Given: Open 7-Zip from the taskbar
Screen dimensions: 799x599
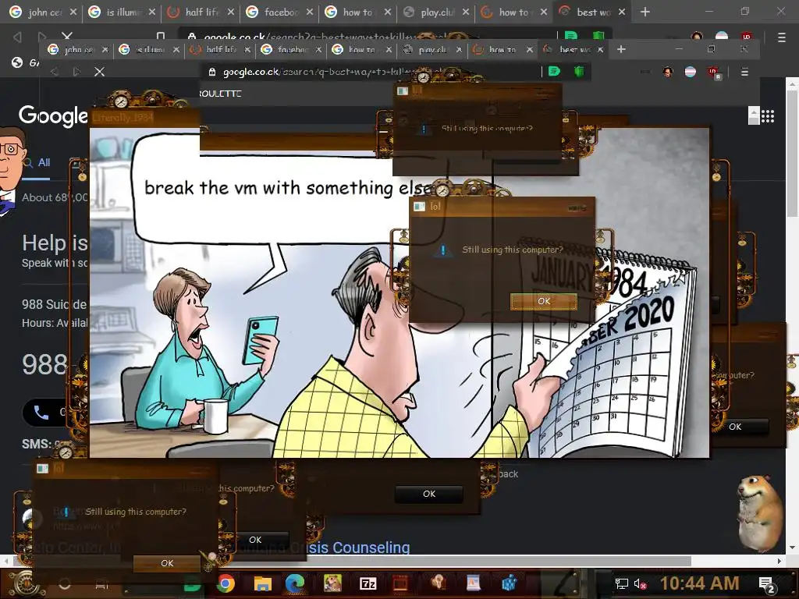Looking at the screenshot, I should coord(368,583).
